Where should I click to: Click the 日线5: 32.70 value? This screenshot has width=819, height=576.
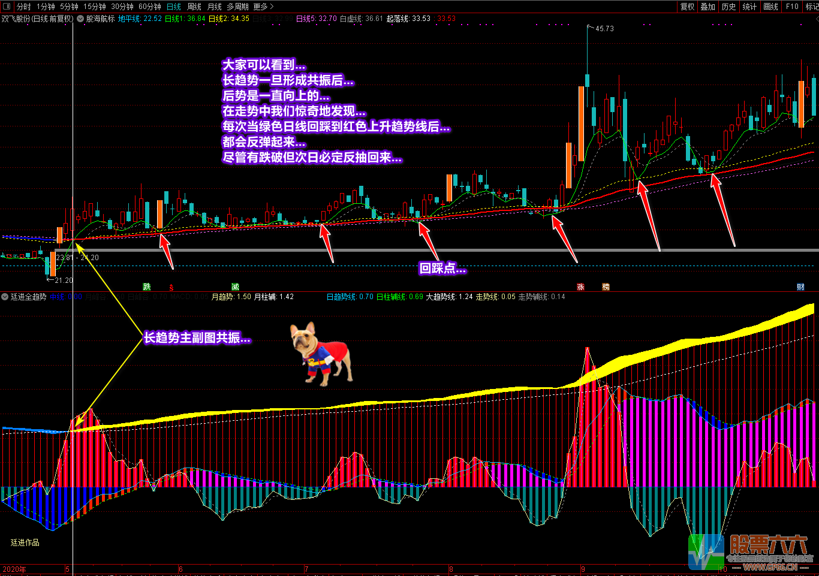pos(317,19)
